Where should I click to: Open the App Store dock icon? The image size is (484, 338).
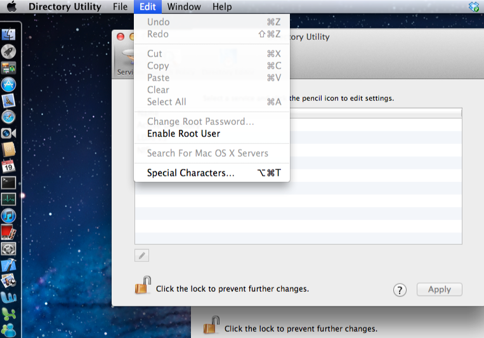tap(9, 84)
